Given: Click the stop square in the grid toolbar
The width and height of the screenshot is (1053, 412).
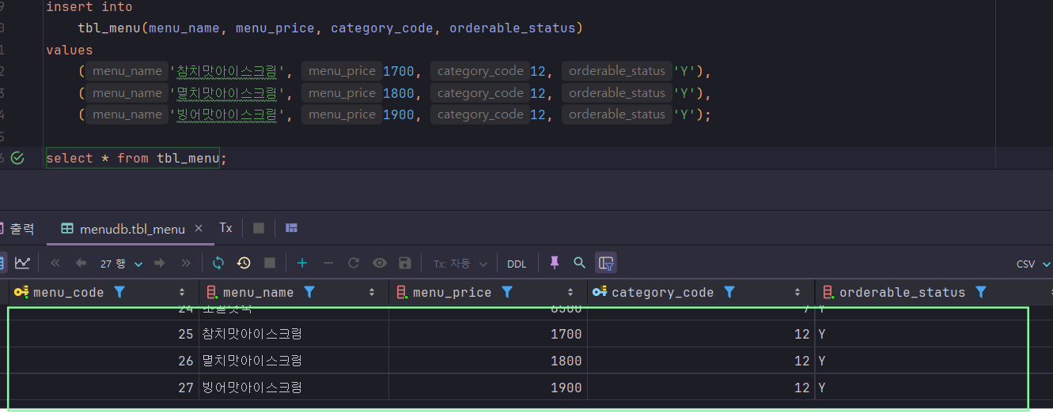Looking at the screenshot, I should pyautogui.click(x=269, y=263).
